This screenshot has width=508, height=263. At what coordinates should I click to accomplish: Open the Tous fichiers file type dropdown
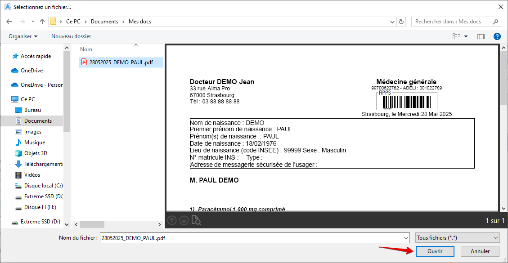458,238
